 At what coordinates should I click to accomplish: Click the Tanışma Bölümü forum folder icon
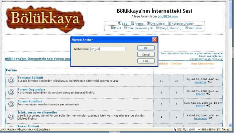11,80
